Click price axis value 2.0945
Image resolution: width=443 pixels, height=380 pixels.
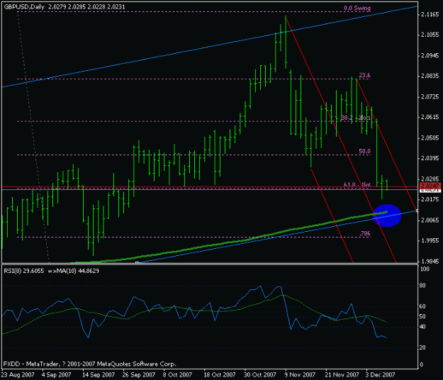pos(430,56)
